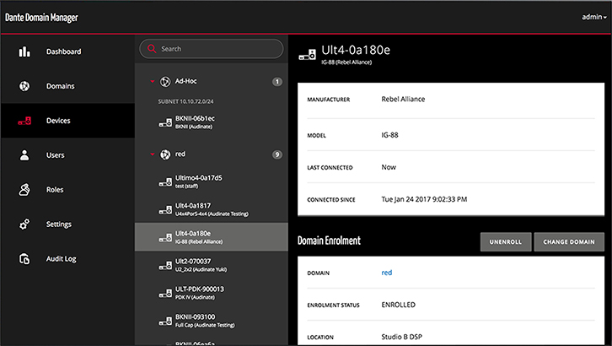The image size is (612, 346).
Task: Click the Ad-Hoc group label
Action: [x=185, y=81]
